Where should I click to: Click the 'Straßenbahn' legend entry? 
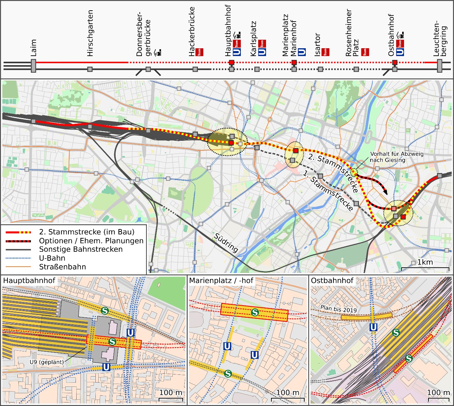62,267
